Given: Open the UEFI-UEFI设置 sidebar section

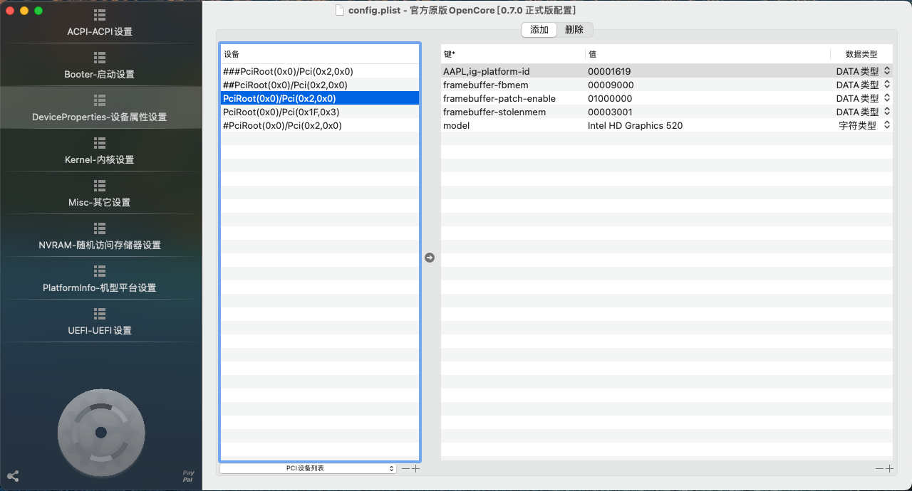Looking at the screenshot, I should (100, 322).
